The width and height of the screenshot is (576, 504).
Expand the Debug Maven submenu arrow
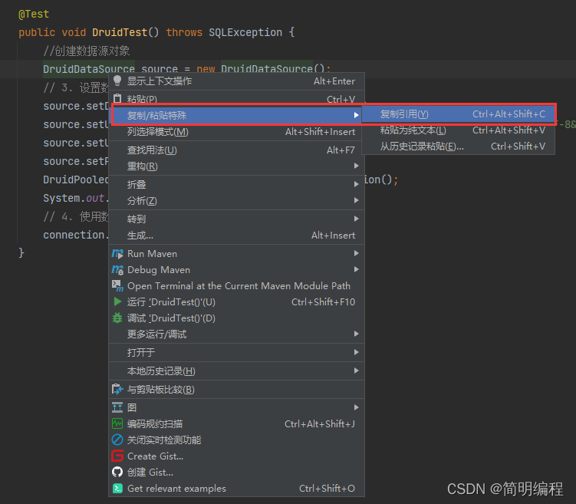pyautogui.click(x=356, y=269)
